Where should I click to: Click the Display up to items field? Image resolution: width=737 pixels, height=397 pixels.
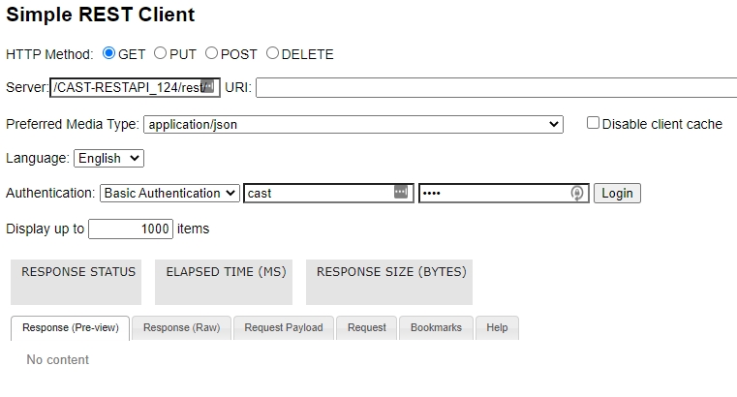tap(131, 229)
